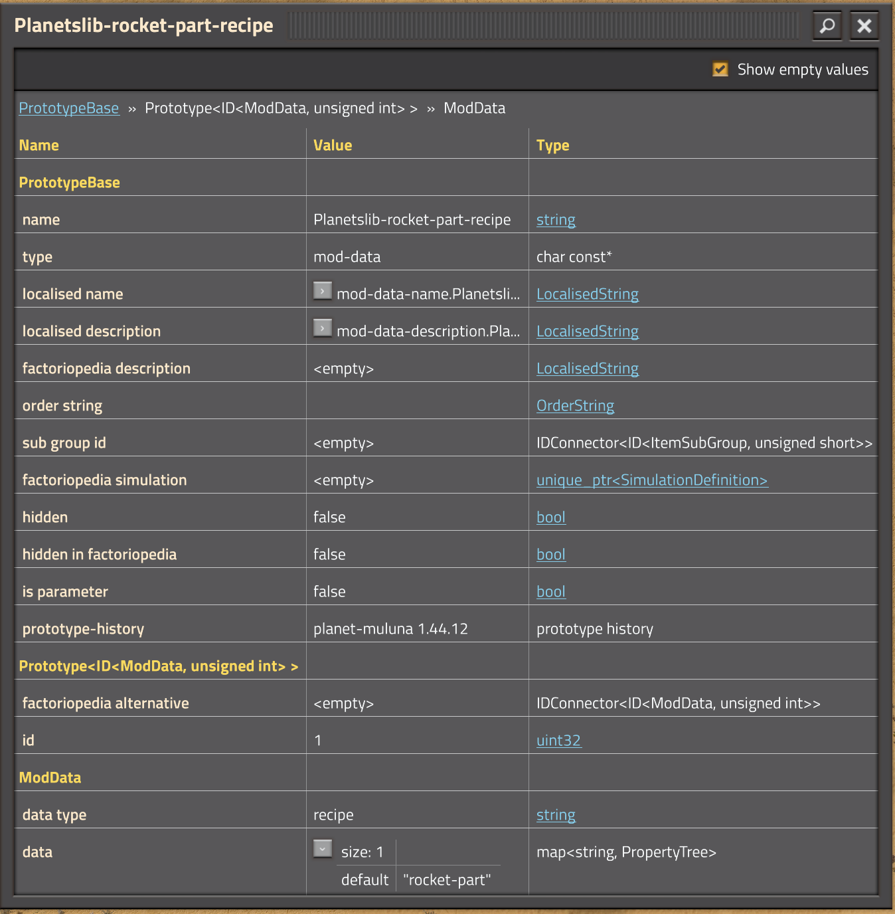The height and width of the screenshot is (914, 895).
Task: Toggle the Show empty values checkbox
Action: point(720,69)
